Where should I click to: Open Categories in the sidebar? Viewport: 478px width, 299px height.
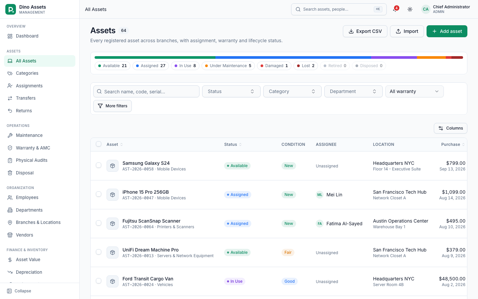point(40,73)
